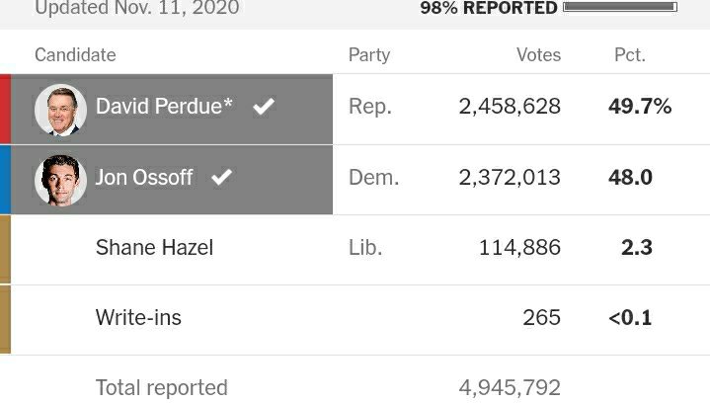Click the Party column header
Image resolution: width=710 pixels, height=403 pixels.
(x=369, y=55)
